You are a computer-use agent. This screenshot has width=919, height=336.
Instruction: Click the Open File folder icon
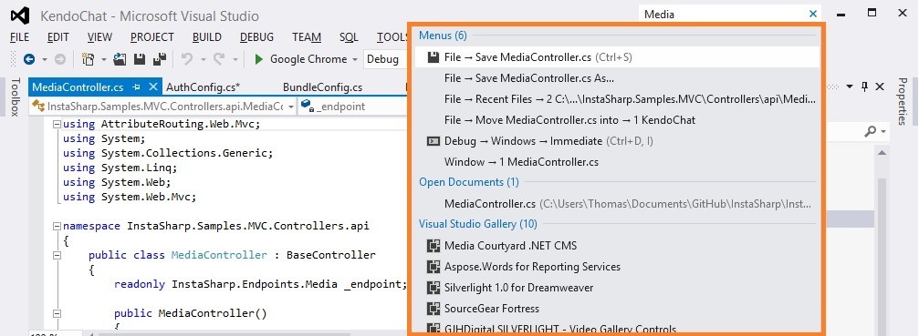pyautogui.click(x=120, y=59)
